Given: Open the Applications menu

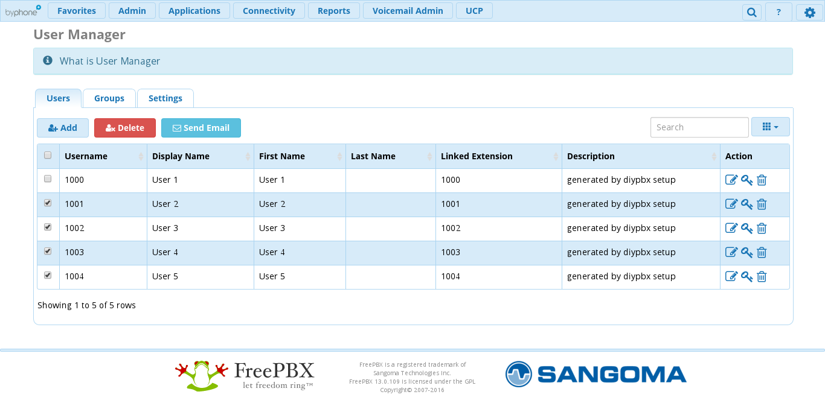Looking at the screenshot, I should (194, 11).
